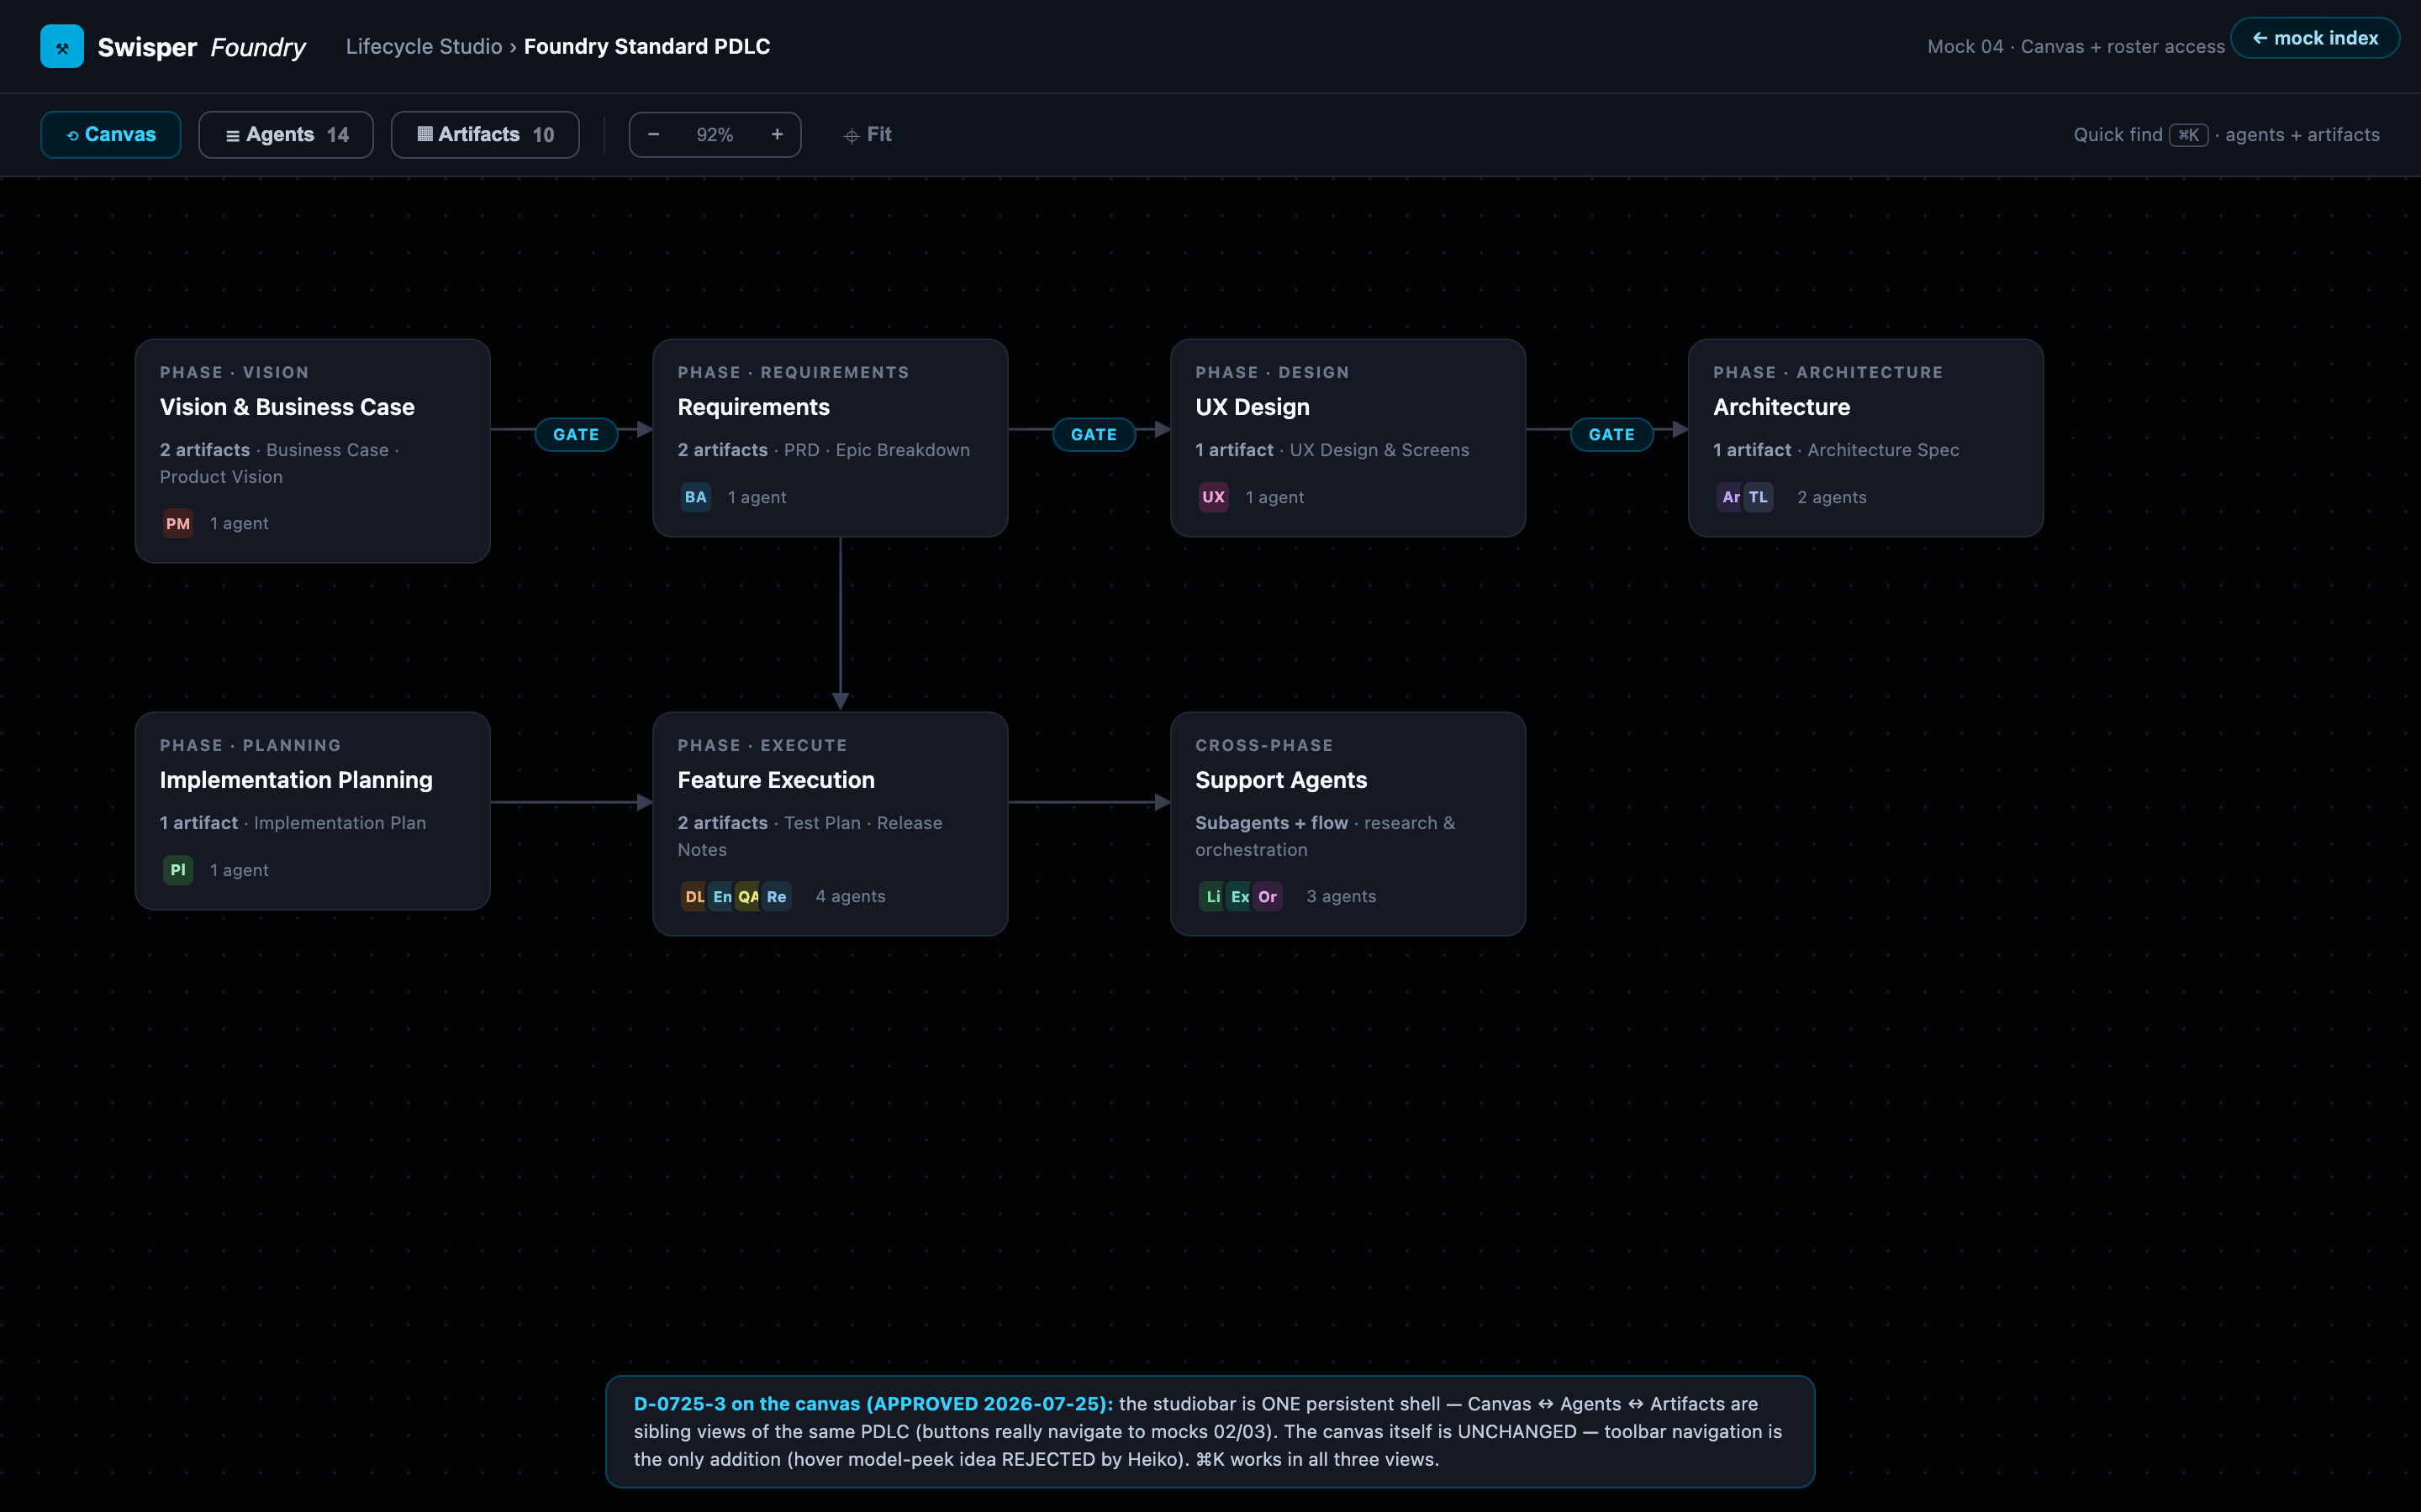The image size is (2421, 1512).
Task: Fit the canvas to the view
Action: 868,134
